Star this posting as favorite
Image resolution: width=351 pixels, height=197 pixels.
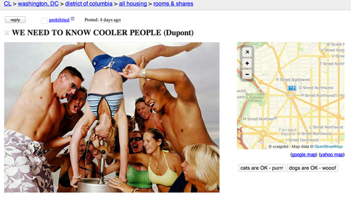pos(7,32)
